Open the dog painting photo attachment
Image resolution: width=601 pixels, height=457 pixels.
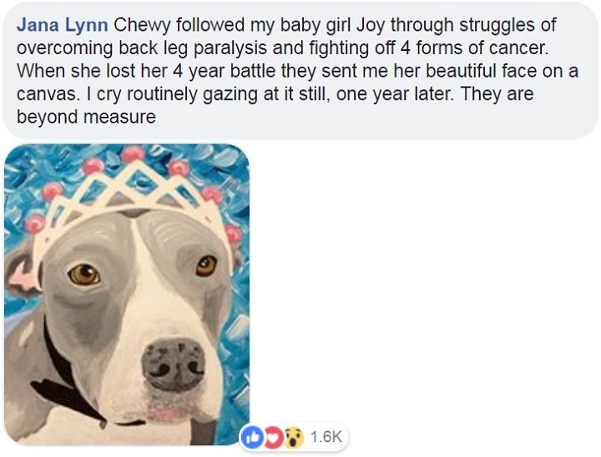point(127,294)
